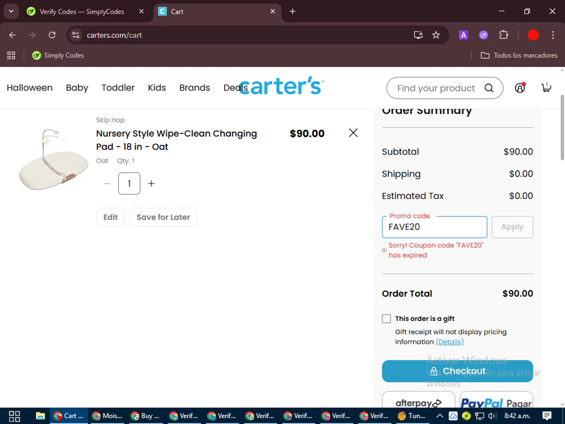
Task: Open gift receipt Details link
Action: tap(450, 342)
